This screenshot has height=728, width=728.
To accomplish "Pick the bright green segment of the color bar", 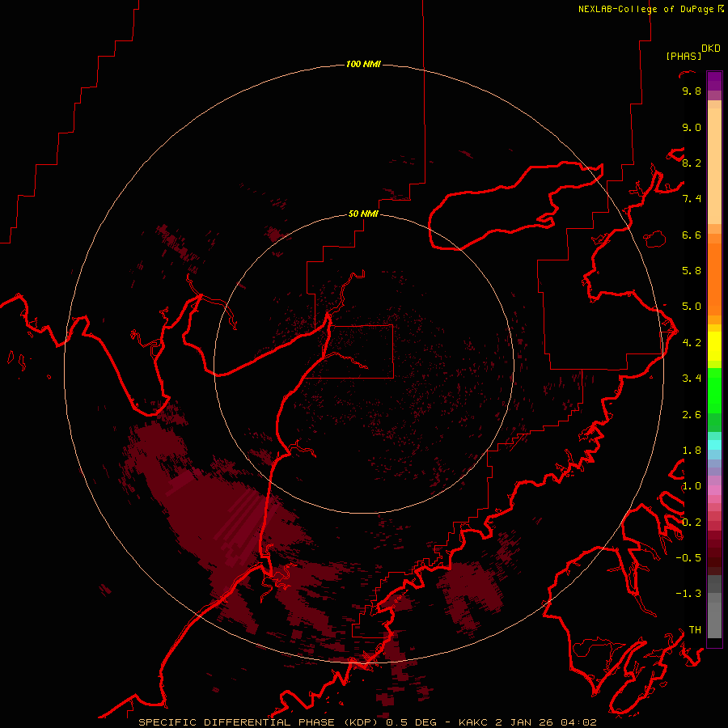I will (x=714, y=391).
